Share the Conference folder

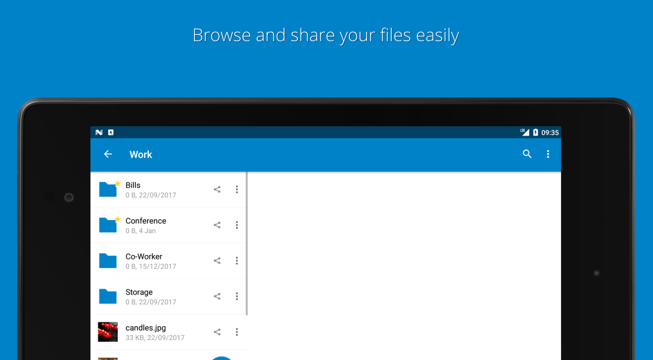click(217, 225)
